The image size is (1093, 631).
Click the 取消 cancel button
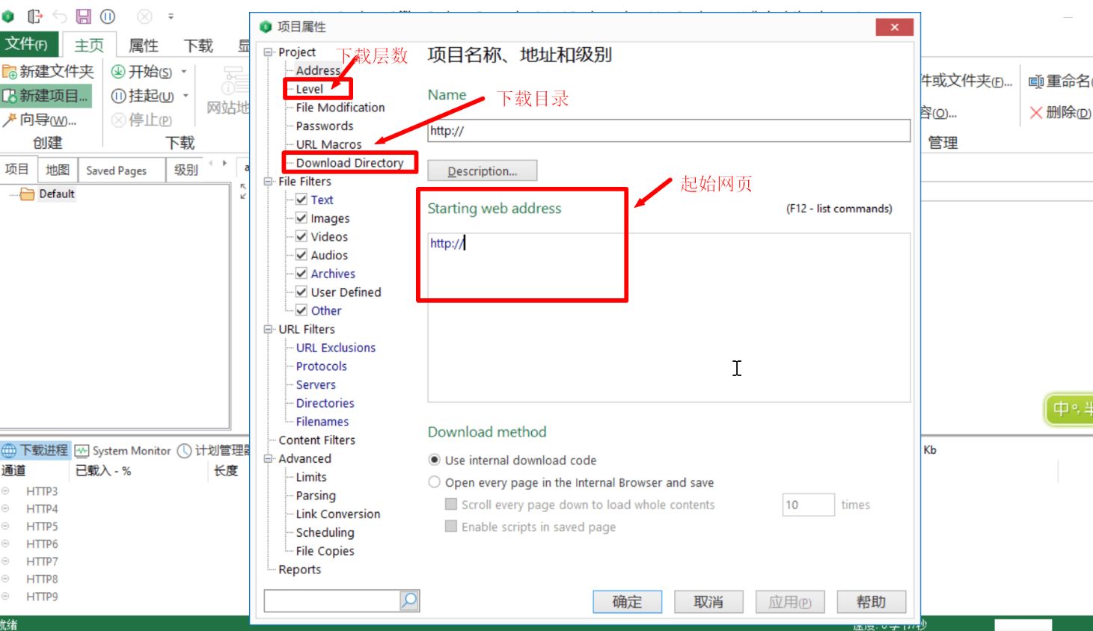coord(708,602)
